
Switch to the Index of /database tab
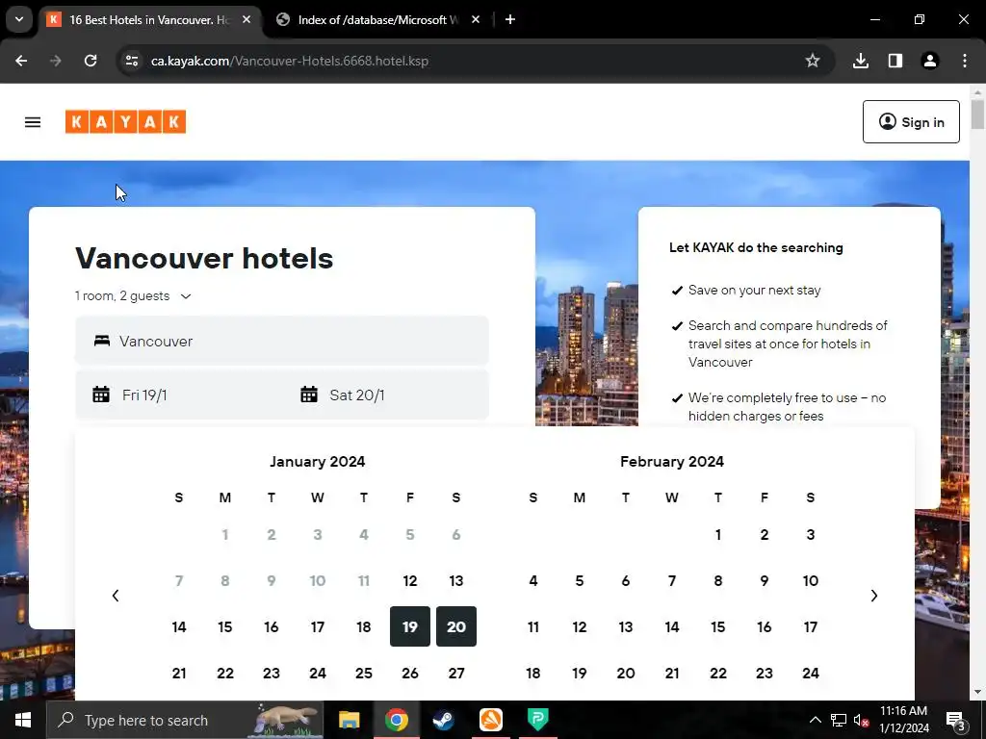click(377, 20)
